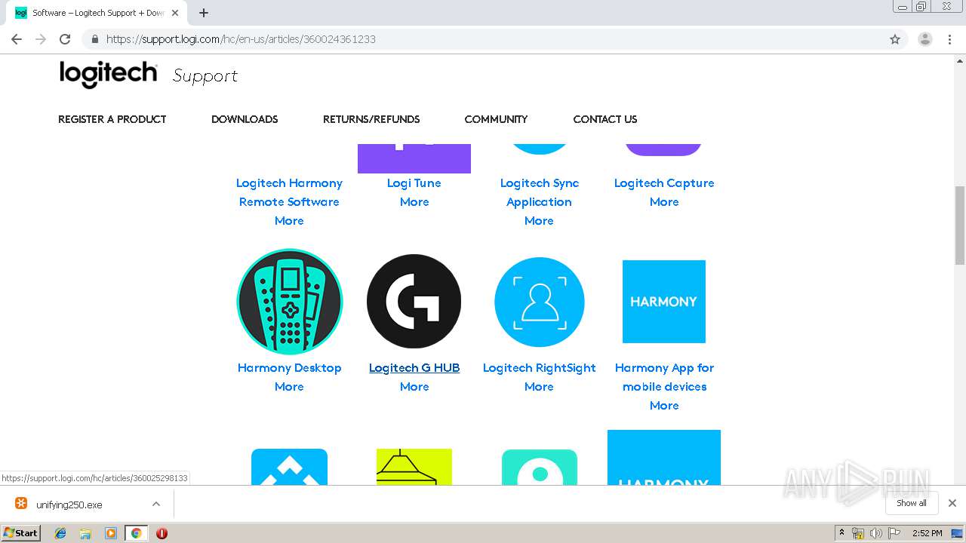Switch to the Software – Logitech Support tab

[97, 13]
